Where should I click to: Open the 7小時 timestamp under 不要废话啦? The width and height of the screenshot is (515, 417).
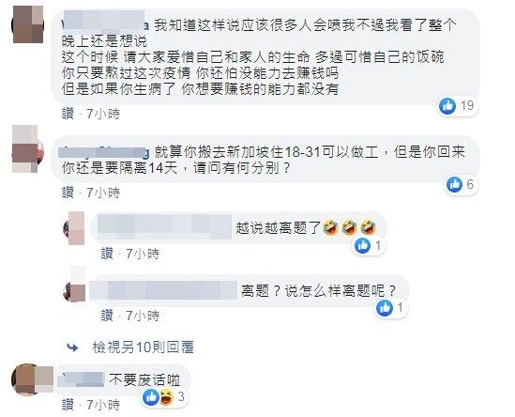(103, 405)
